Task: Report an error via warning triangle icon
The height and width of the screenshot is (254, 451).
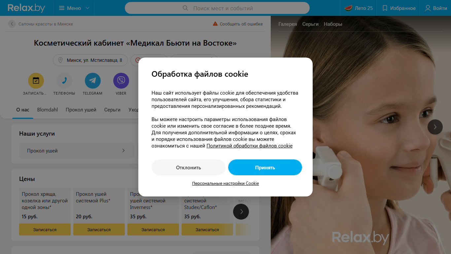Action: pyautogui.click(x=215, y=24)
